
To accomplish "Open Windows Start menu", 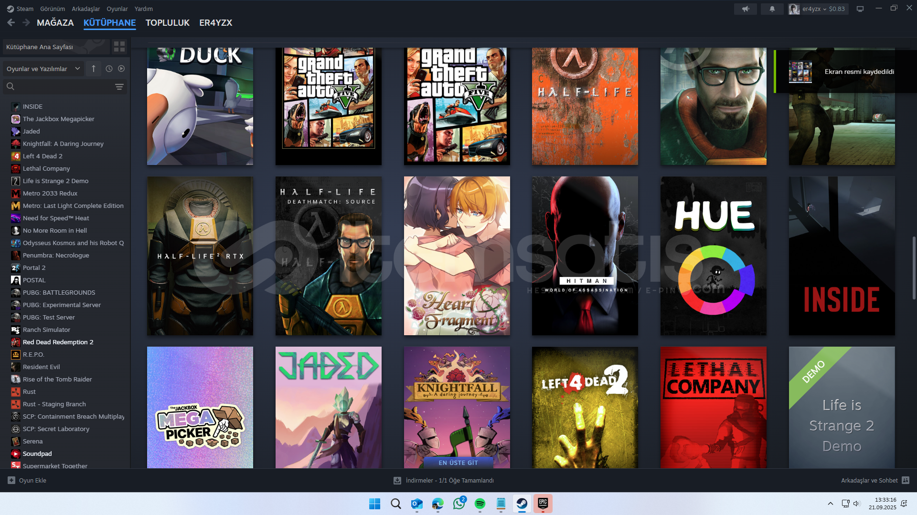I will pos(375,504).
